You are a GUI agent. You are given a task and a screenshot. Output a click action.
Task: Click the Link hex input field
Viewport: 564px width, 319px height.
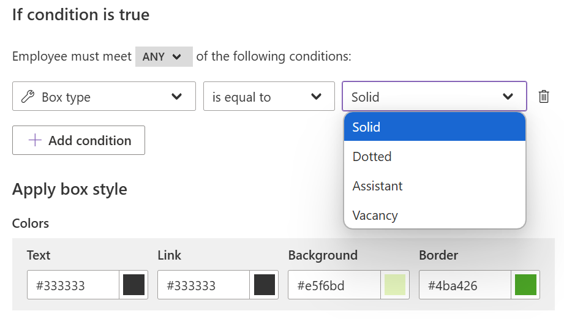203,285
